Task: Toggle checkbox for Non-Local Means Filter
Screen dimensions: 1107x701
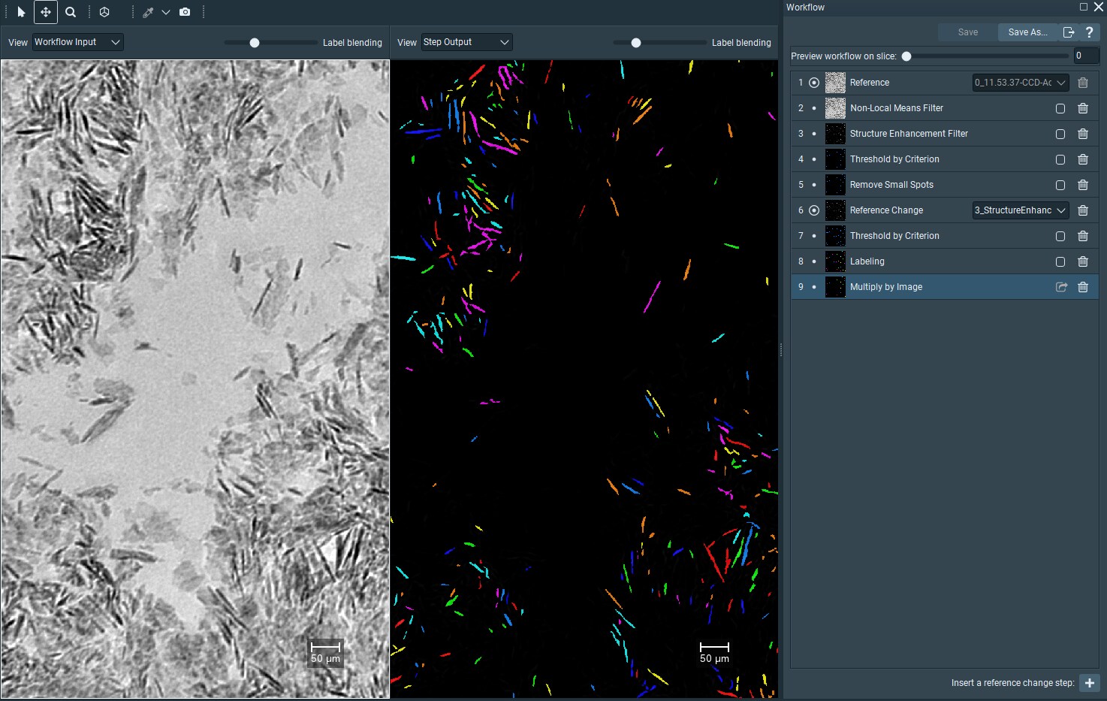Action: (1060, 108)
